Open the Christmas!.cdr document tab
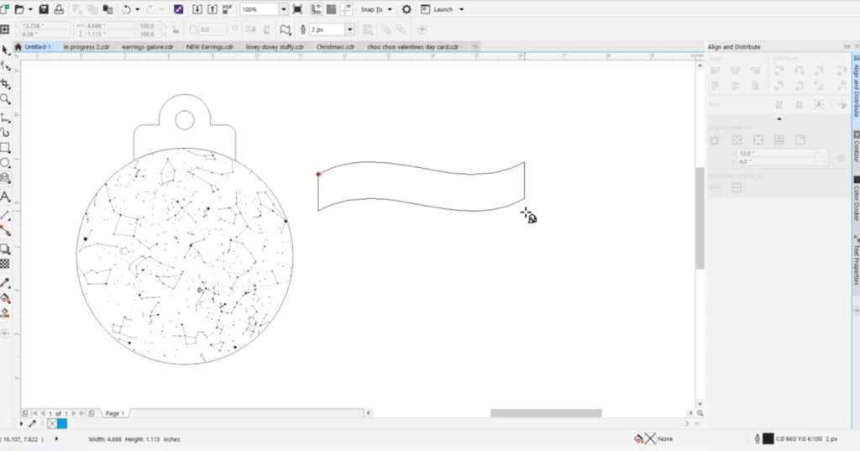Viewport: 860px width, 451px height. pos(335,47)
